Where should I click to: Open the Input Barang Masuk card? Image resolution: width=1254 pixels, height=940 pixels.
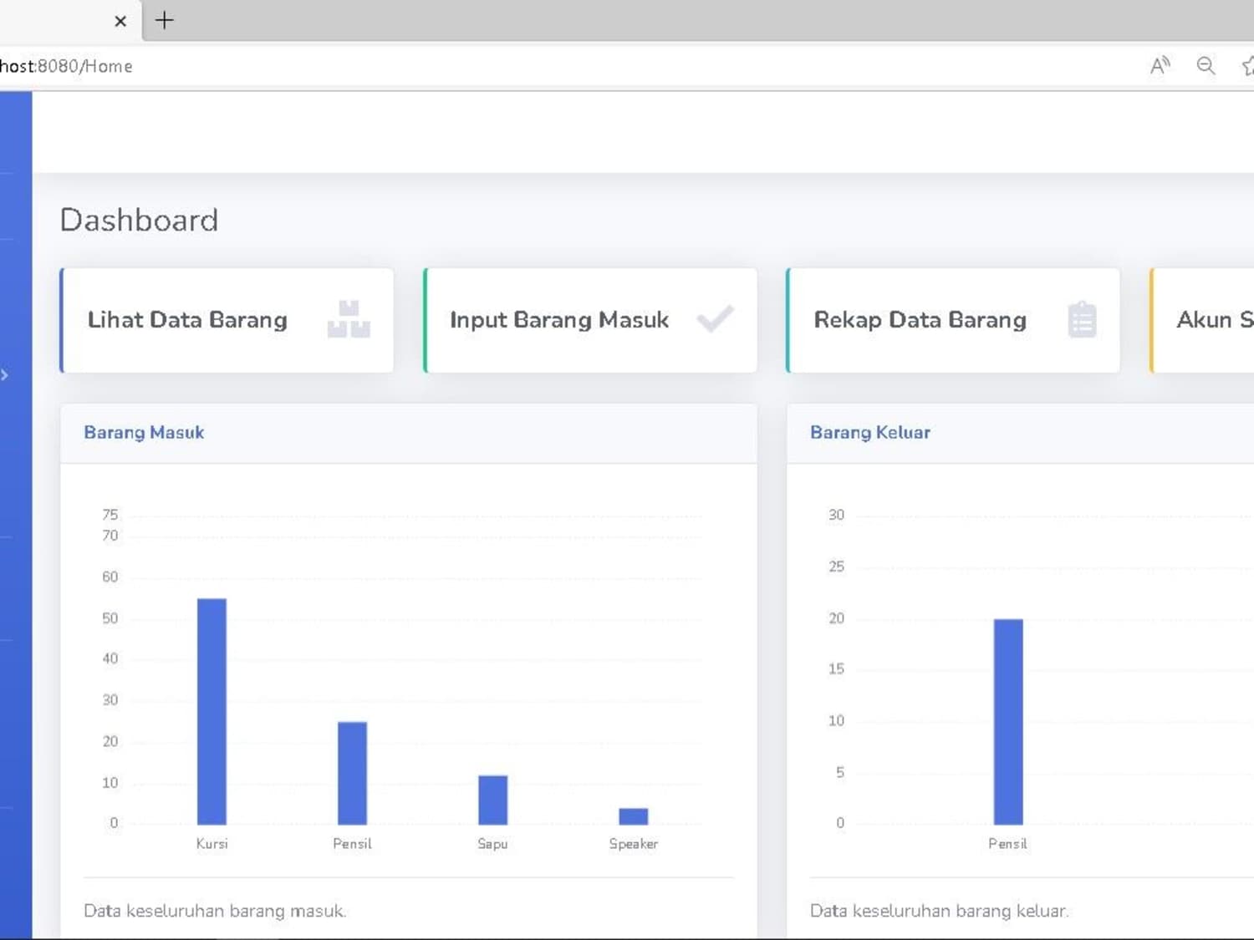tap(590, 320)
